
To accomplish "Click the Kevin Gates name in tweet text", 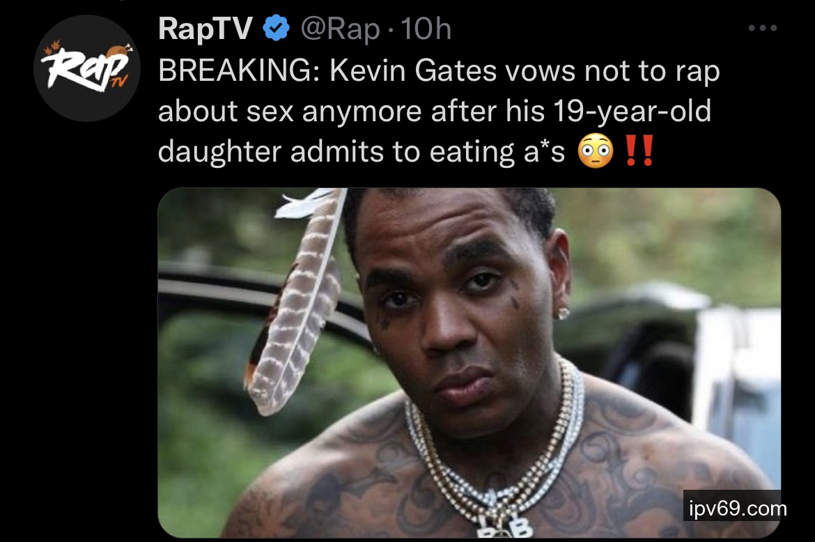I will point(412,70).
